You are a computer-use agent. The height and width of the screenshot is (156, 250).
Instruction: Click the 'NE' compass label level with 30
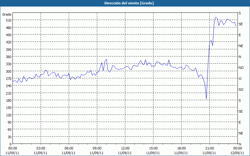241,133
